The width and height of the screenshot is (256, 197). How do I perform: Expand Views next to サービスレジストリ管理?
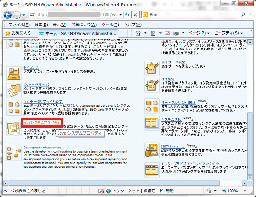[202, 101]
